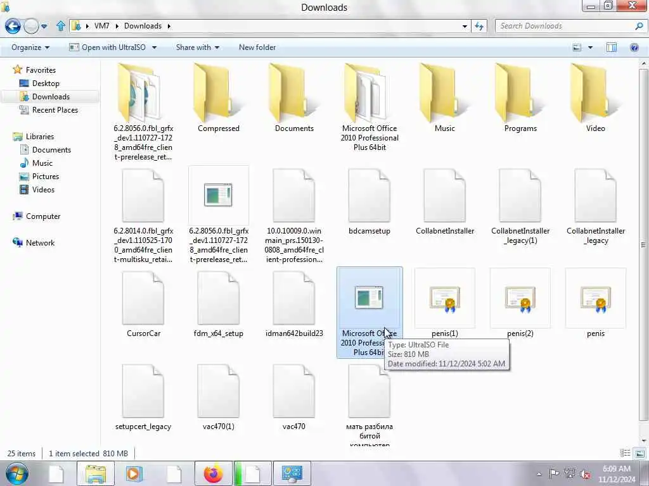Select Desktop under Favorites
649x486 pixels.
coord(40,83)
